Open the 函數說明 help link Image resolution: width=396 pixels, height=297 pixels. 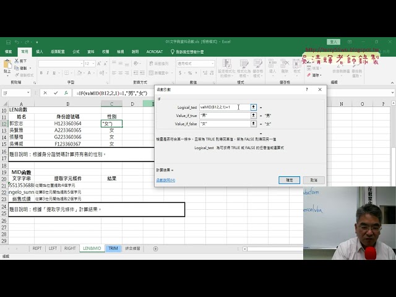coord(166,180)
